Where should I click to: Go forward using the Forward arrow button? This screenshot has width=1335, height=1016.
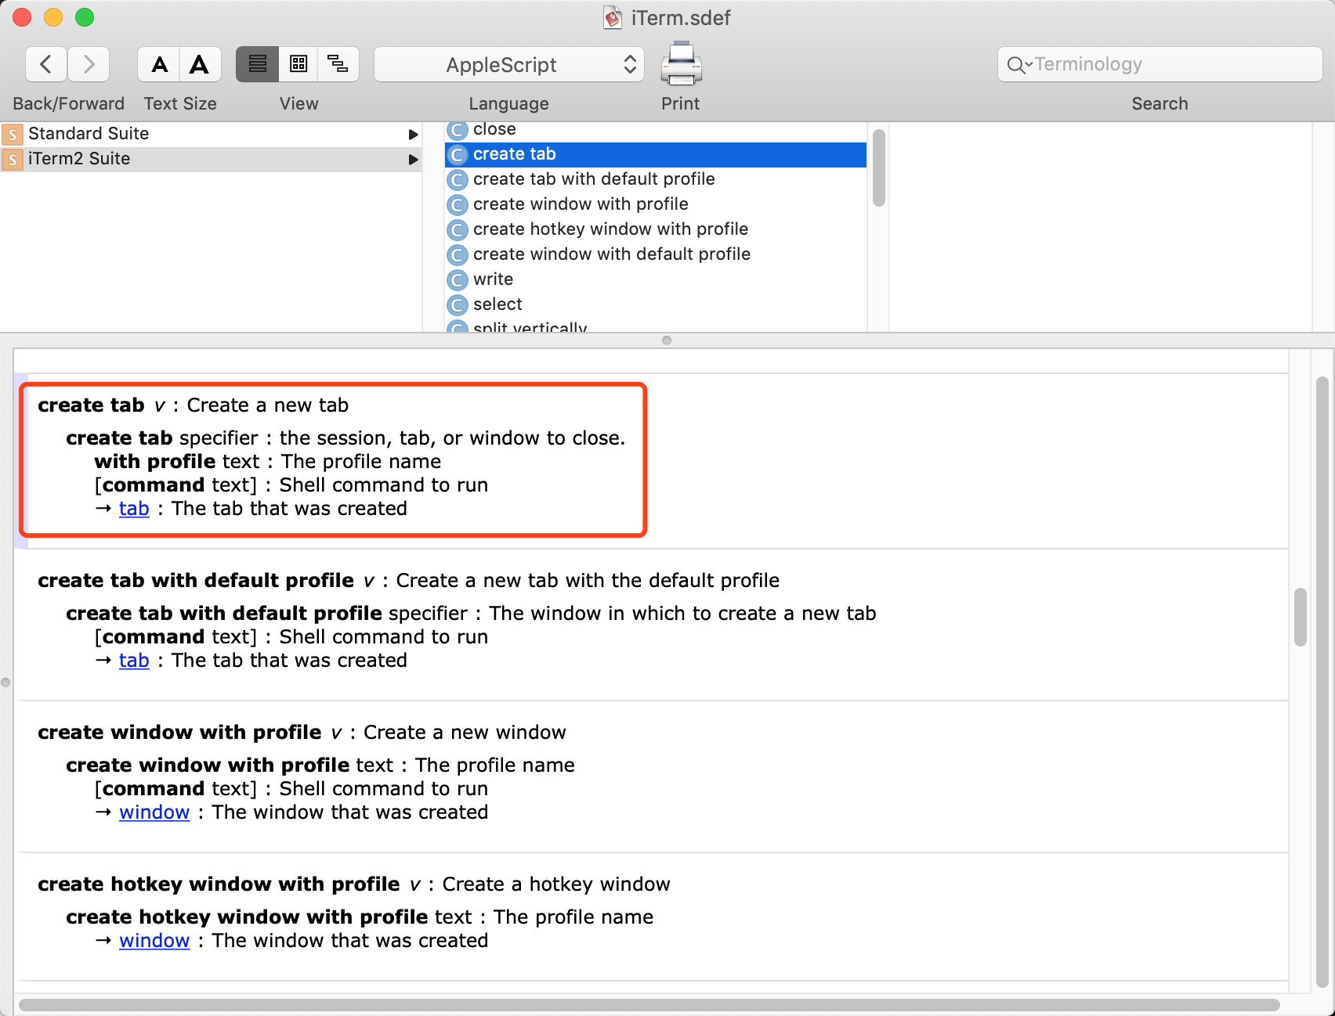tap(89, 64)
